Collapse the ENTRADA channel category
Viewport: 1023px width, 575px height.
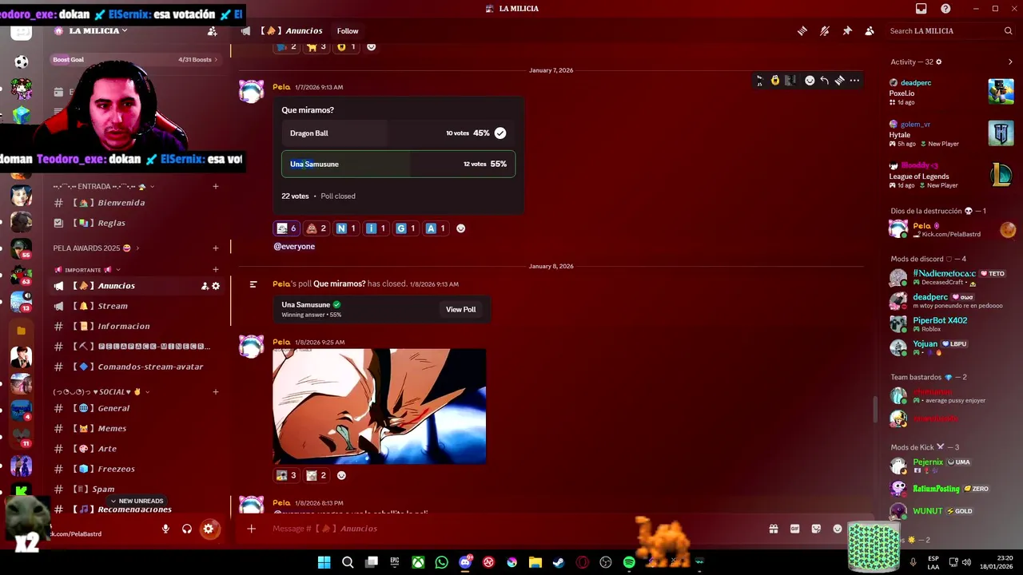pos(104,187)
